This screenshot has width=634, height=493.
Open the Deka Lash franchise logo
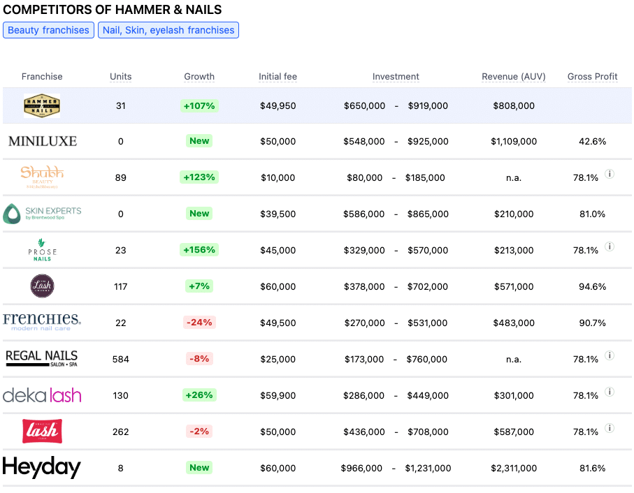(42, 395)
